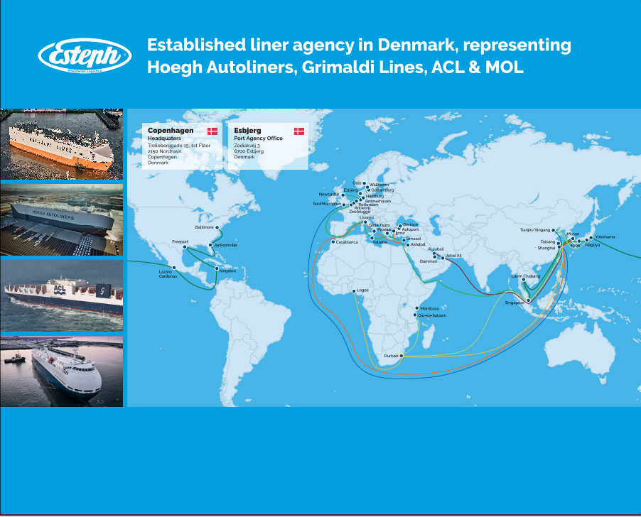641x517 pixels.
Task: Select the Kingston port marker dot
Action: point(217,268)
